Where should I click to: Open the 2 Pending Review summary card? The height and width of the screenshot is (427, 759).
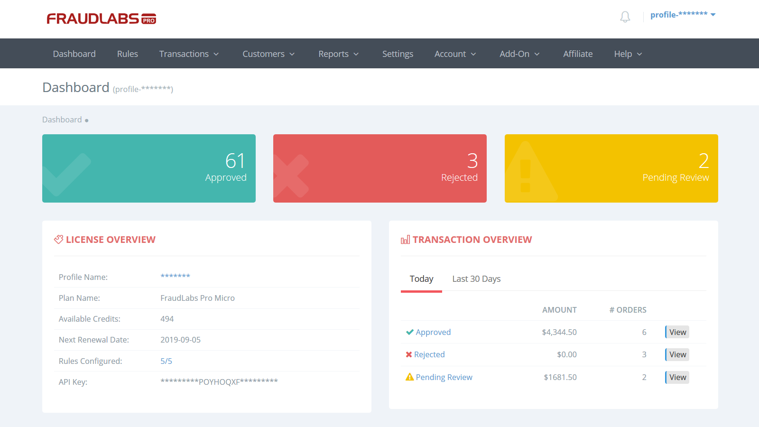click(x=611, y=168)
